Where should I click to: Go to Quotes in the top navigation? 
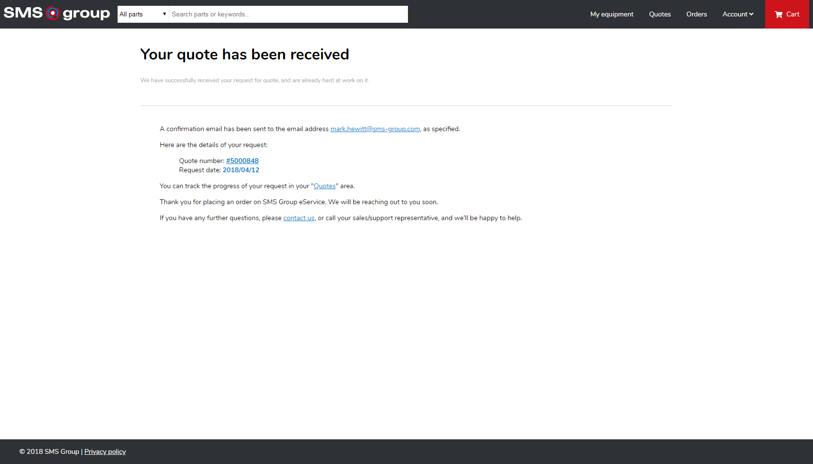pyautogui.click(x=660, y=14)
